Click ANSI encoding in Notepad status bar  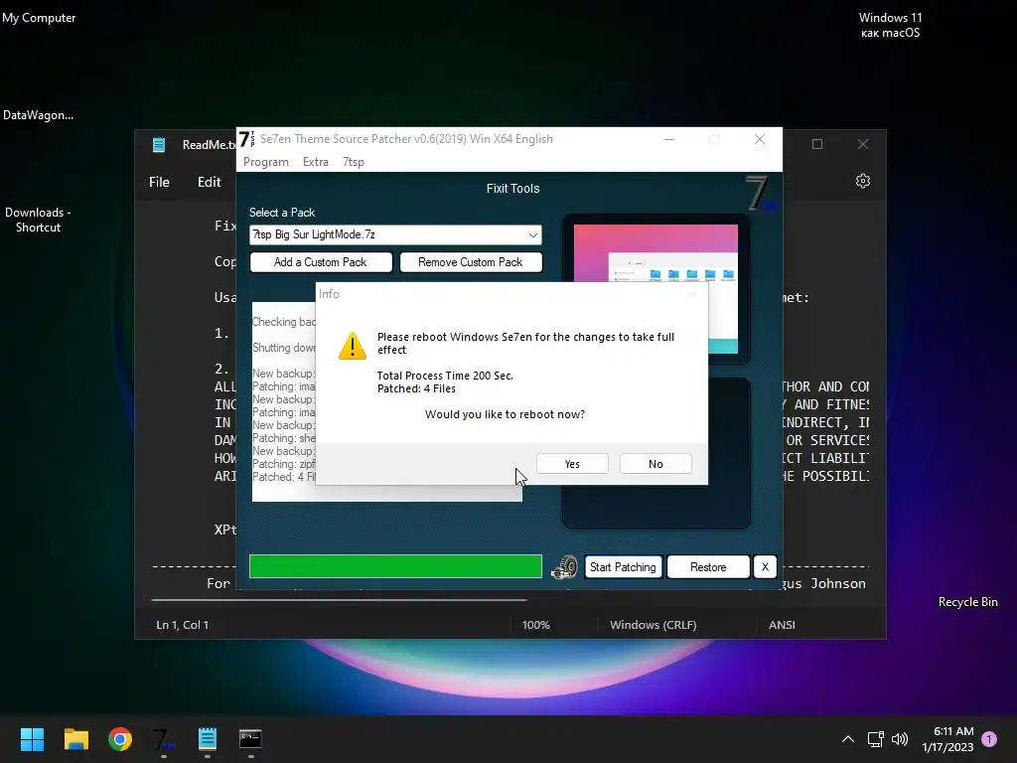(x=782, y=625)
